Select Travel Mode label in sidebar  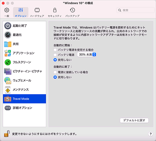[21, 99]
